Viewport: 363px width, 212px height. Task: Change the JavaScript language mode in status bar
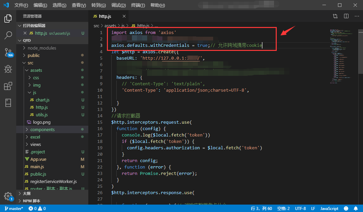pyautogui.click(x=329, y=209)
